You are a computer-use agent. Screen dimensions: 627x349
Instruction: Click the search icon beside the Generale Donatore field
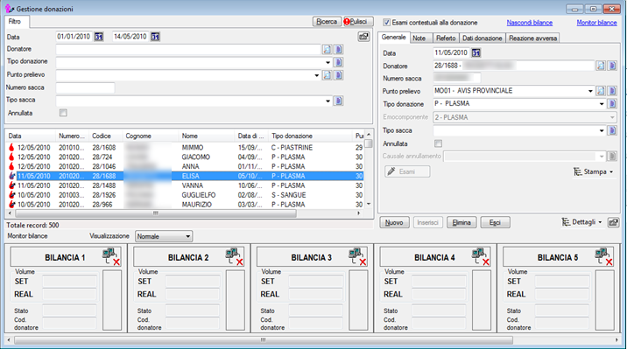click(601, 66)
